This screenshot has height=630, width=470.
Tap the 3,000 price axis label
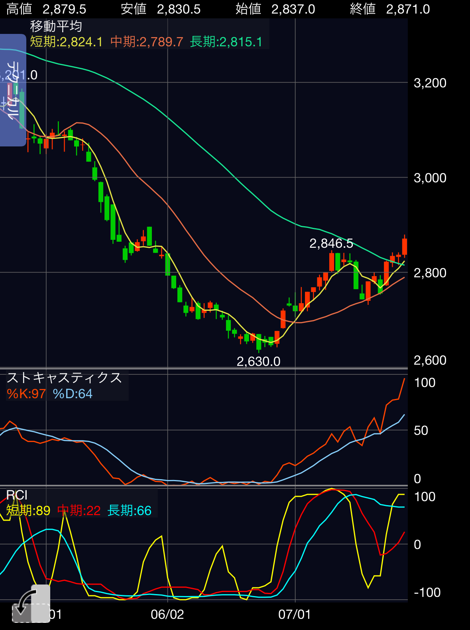pyautogui.click(x=430, y=178)
